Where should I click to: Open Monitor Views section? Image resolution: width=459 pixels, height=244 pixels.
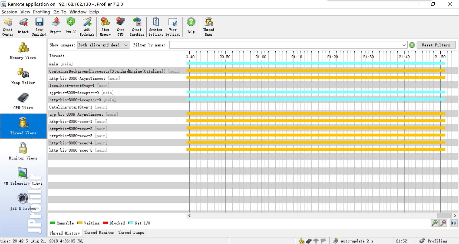coord(23,151)
